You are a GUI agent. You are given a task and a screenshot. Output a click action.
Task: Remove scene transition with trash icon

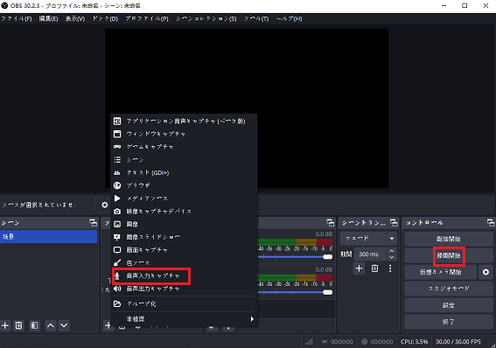(375, 268)
